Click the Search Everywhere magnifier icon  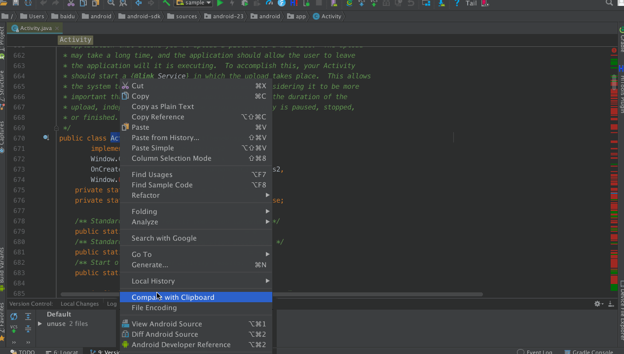tap(610, 3)
